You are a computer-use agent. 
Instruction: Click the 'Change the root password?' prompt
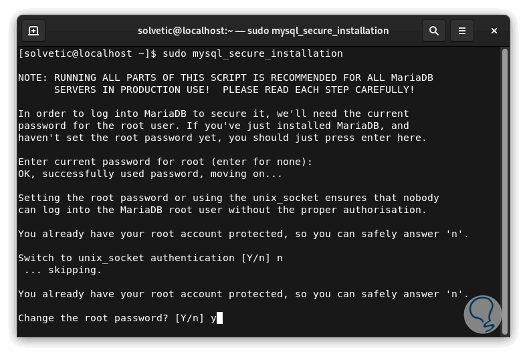tap(110, 318)
